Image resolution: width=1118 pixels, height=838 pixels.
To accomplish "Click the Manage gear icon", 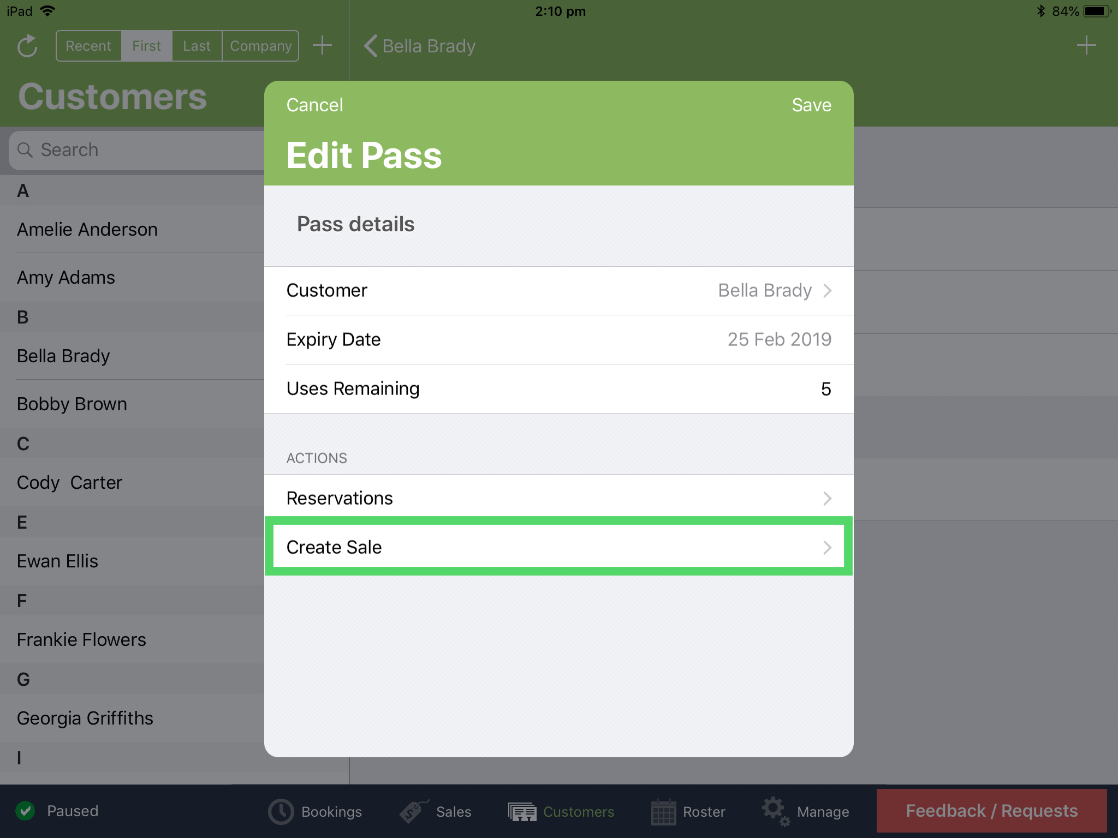I will pos(775,811).
